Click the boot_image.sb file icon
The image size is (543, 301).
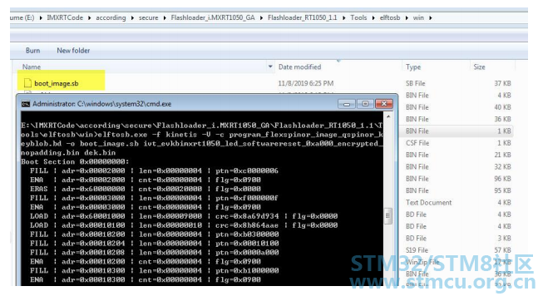[27, 83]
